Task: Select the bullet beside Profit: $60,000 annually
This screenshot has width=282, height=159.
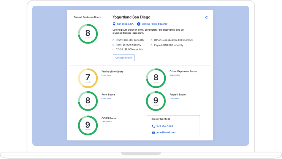Action: (x=113, y=40)
